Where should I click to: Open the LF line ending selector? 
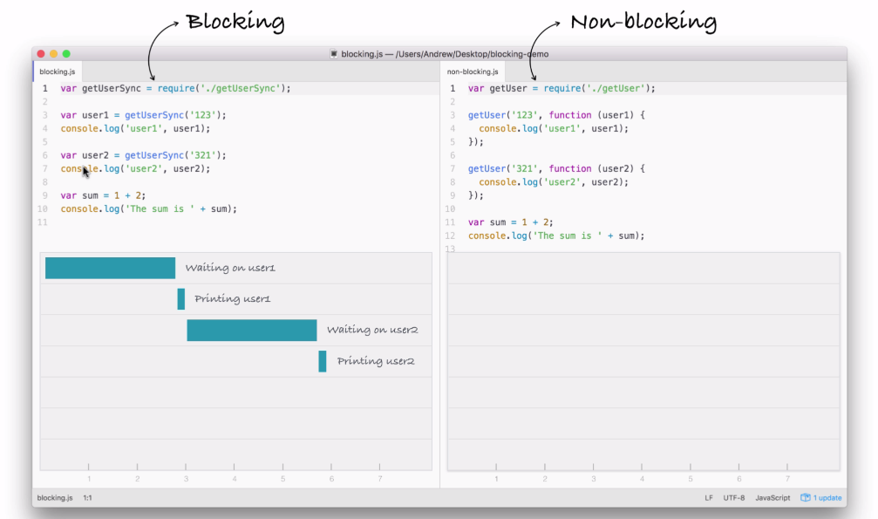tap(709, 498)
